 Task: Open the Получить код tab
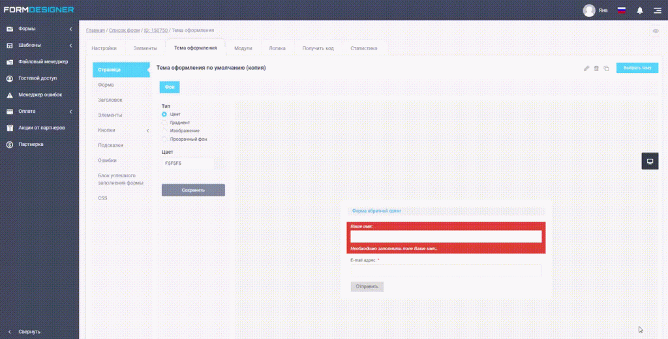[x=318, y=48]
